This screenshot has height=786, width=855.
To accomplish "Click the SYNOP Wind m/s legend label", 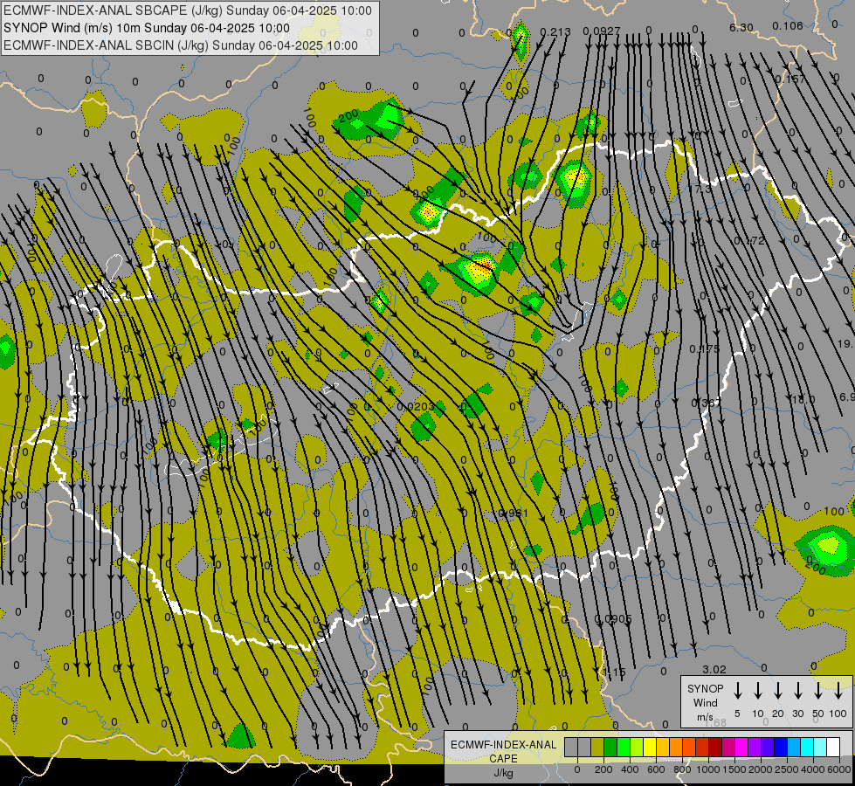I will point(705,702).
